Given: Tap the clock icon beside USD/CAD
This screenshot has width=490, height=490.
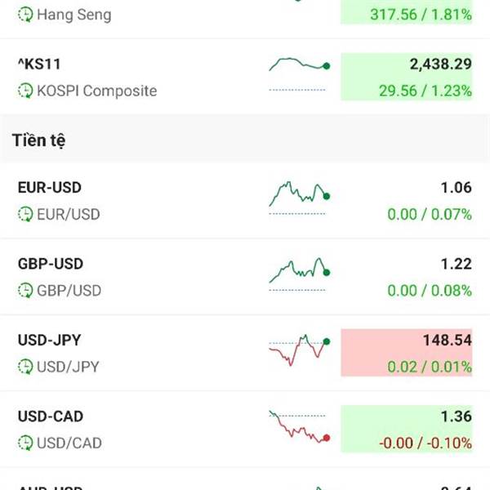Looking at the screenshot, I should click(25, 443).
